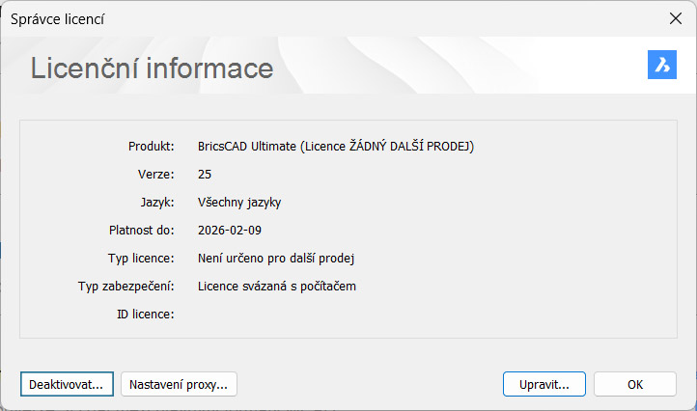Close the Správce licencí dialog
The height and width of the screenshot is (411, 697).
pyautogui.click(x=675, y=18)
